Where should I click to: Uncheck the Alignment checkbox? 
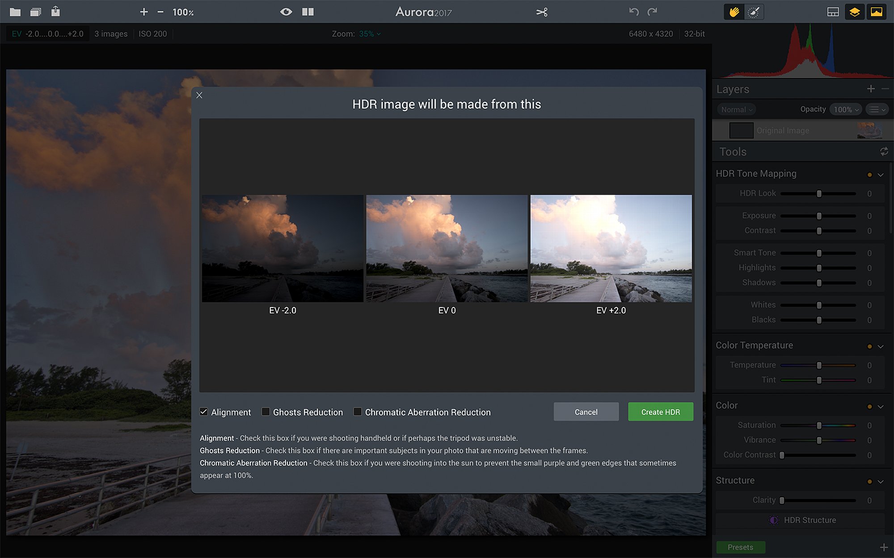(204, 412)
